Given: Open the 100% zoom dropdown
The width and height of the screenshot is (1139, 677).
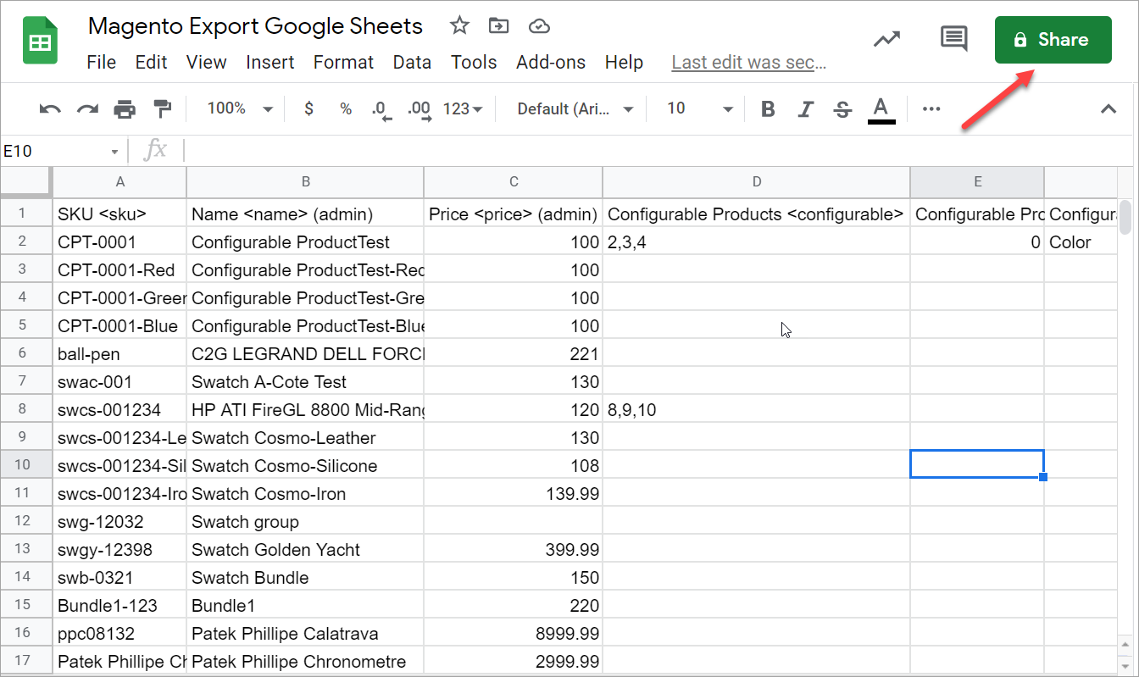Looking at the screenshot, I should pyautogui.click(x=240, y=108).
